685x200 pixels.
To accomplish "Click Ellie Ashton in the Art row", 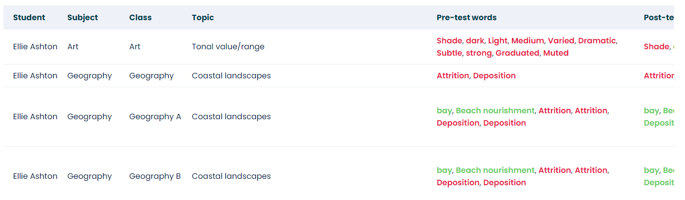I will 35,47.
